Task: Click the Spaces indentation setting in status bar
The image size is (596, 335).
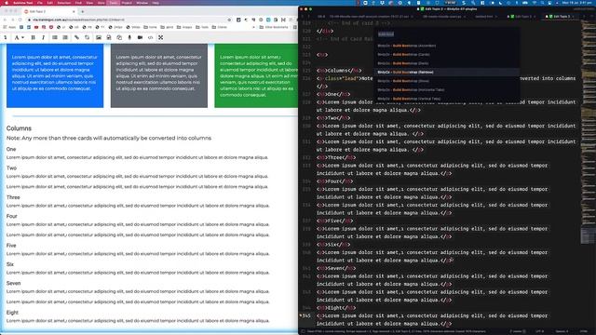Action: [x=562, y=331]
